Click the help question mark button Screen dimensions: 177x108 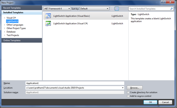point(163,2)
